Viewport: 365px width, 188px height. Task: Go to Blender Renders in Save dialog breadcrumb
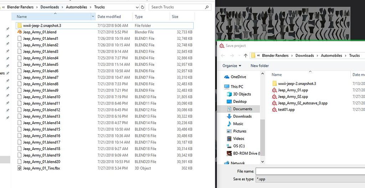pos(275,55)
